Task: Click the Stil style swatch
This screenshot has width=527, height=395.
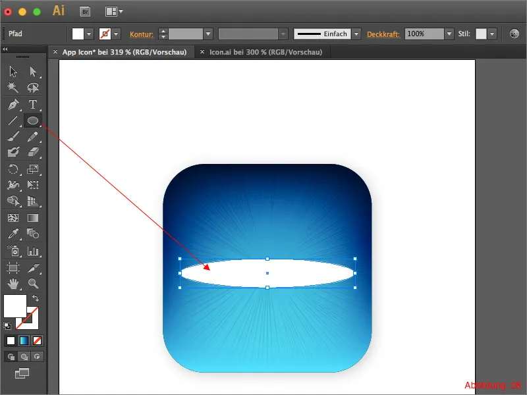Action: 481,34
